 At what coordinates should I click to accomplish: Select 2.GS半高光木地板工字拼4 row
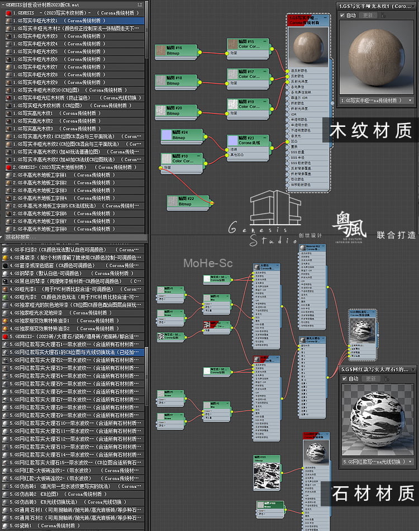pyautogui.click(x=75, y=198)
